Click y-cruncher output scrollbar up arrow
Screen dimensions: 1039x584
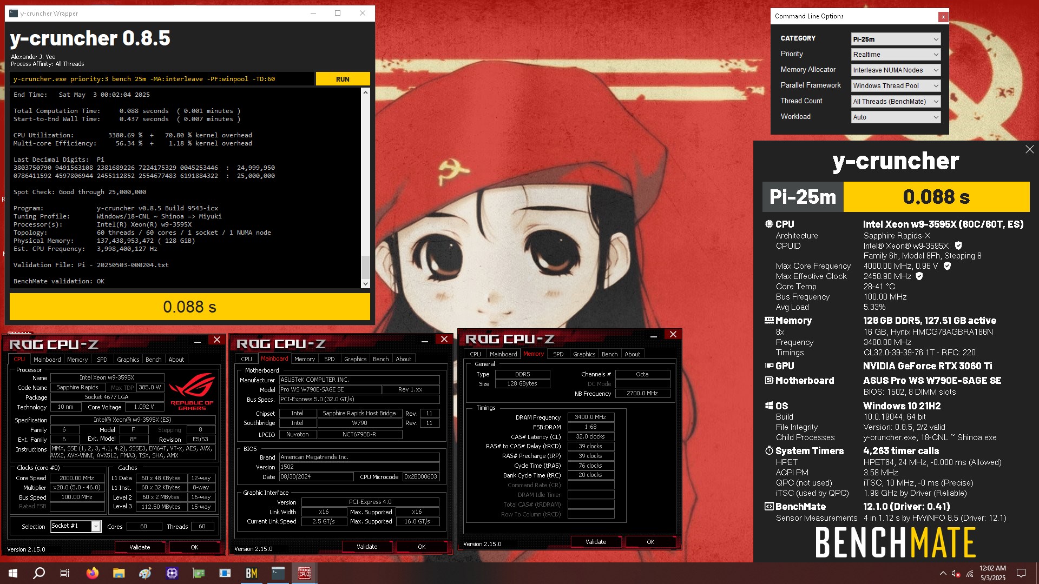tap(365, 92)
